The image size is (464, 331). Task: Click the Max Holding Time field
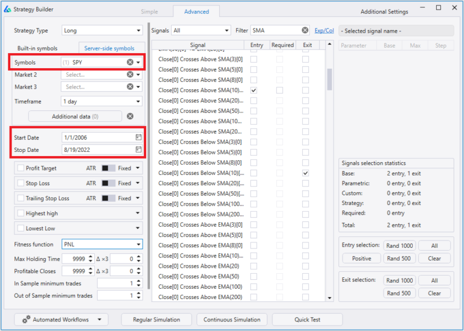coord(76,259)
